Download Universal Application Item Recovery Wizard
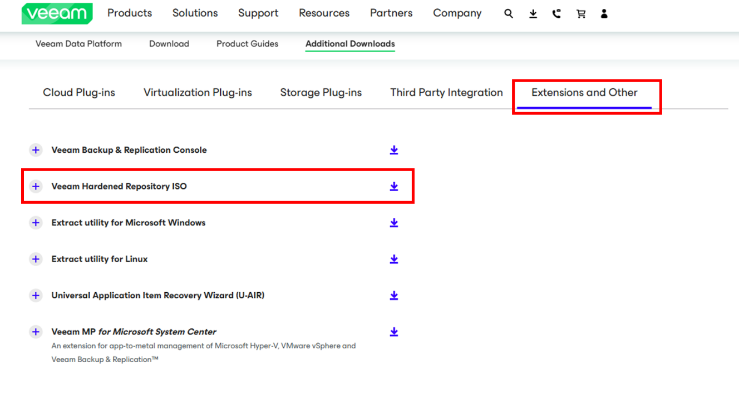The width and height of the screenshot is (739, 400). [394, 296]
